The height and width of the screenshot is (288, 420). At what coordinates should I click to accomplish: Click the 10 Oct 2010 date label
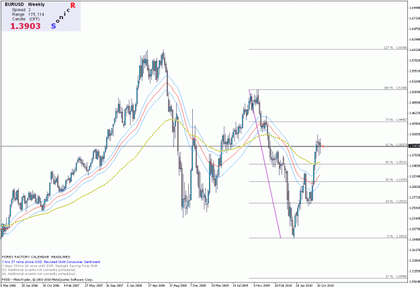tap(326, 285)
